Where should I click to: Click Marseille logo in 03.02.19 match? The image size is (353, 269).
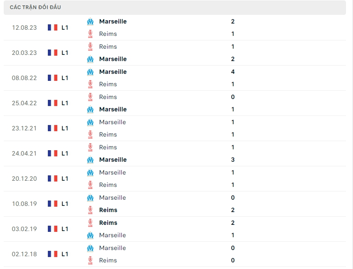coord(90,235)
